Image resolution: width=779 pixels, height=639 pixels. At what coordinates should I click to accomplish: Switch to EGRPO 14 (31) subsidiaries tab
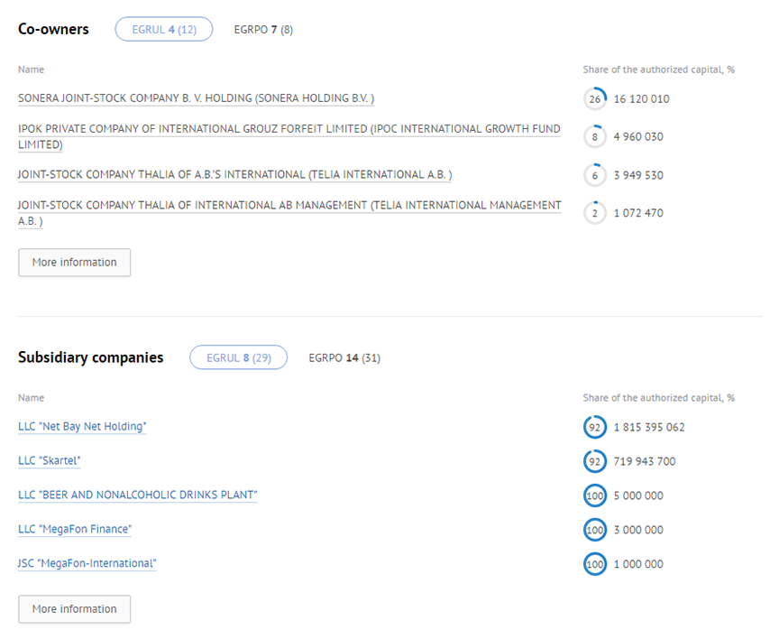click(x=344, y=358)
